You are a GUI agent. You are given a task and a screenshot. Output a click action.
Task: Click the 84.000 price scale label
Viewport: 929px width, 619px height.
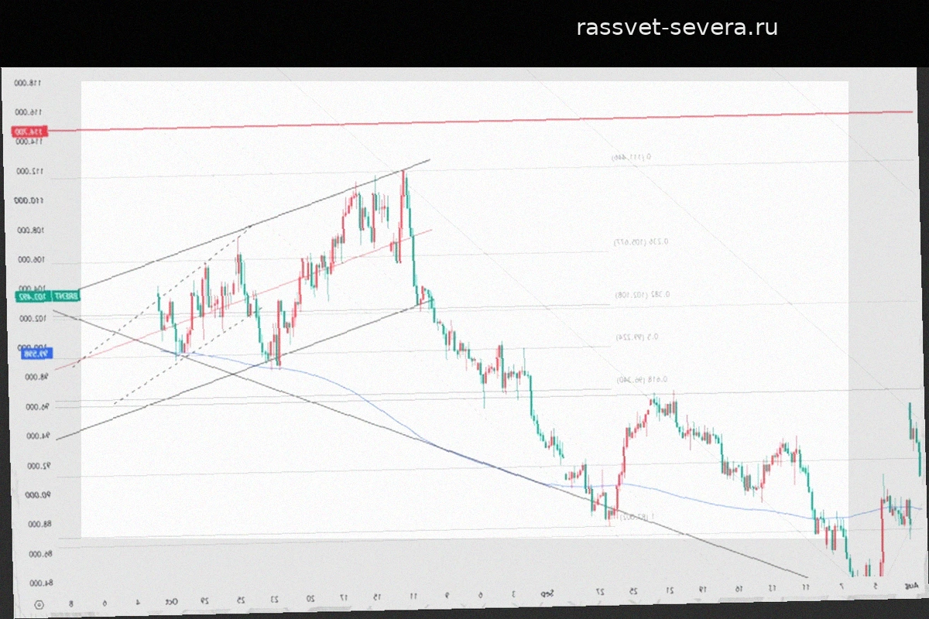coord(31,583)
